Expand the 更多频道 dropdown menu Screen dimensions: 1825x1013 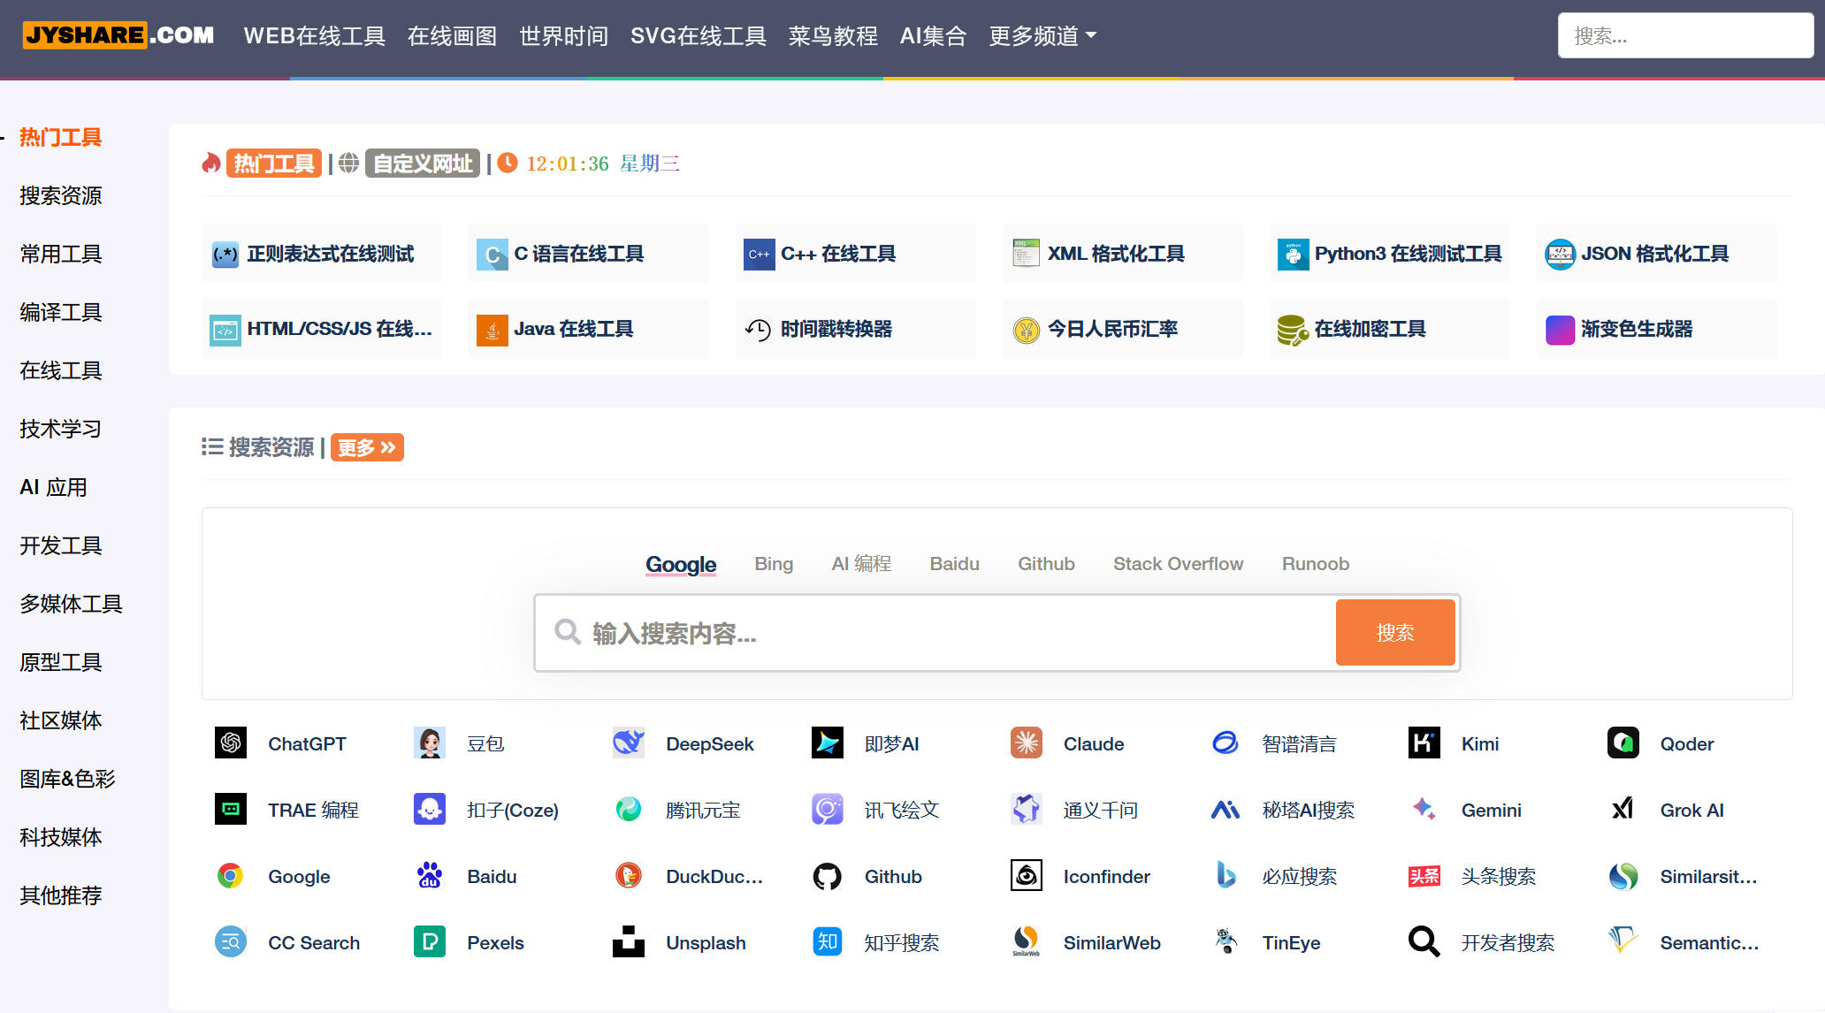pyautogui.click(x=1042, y=36)
